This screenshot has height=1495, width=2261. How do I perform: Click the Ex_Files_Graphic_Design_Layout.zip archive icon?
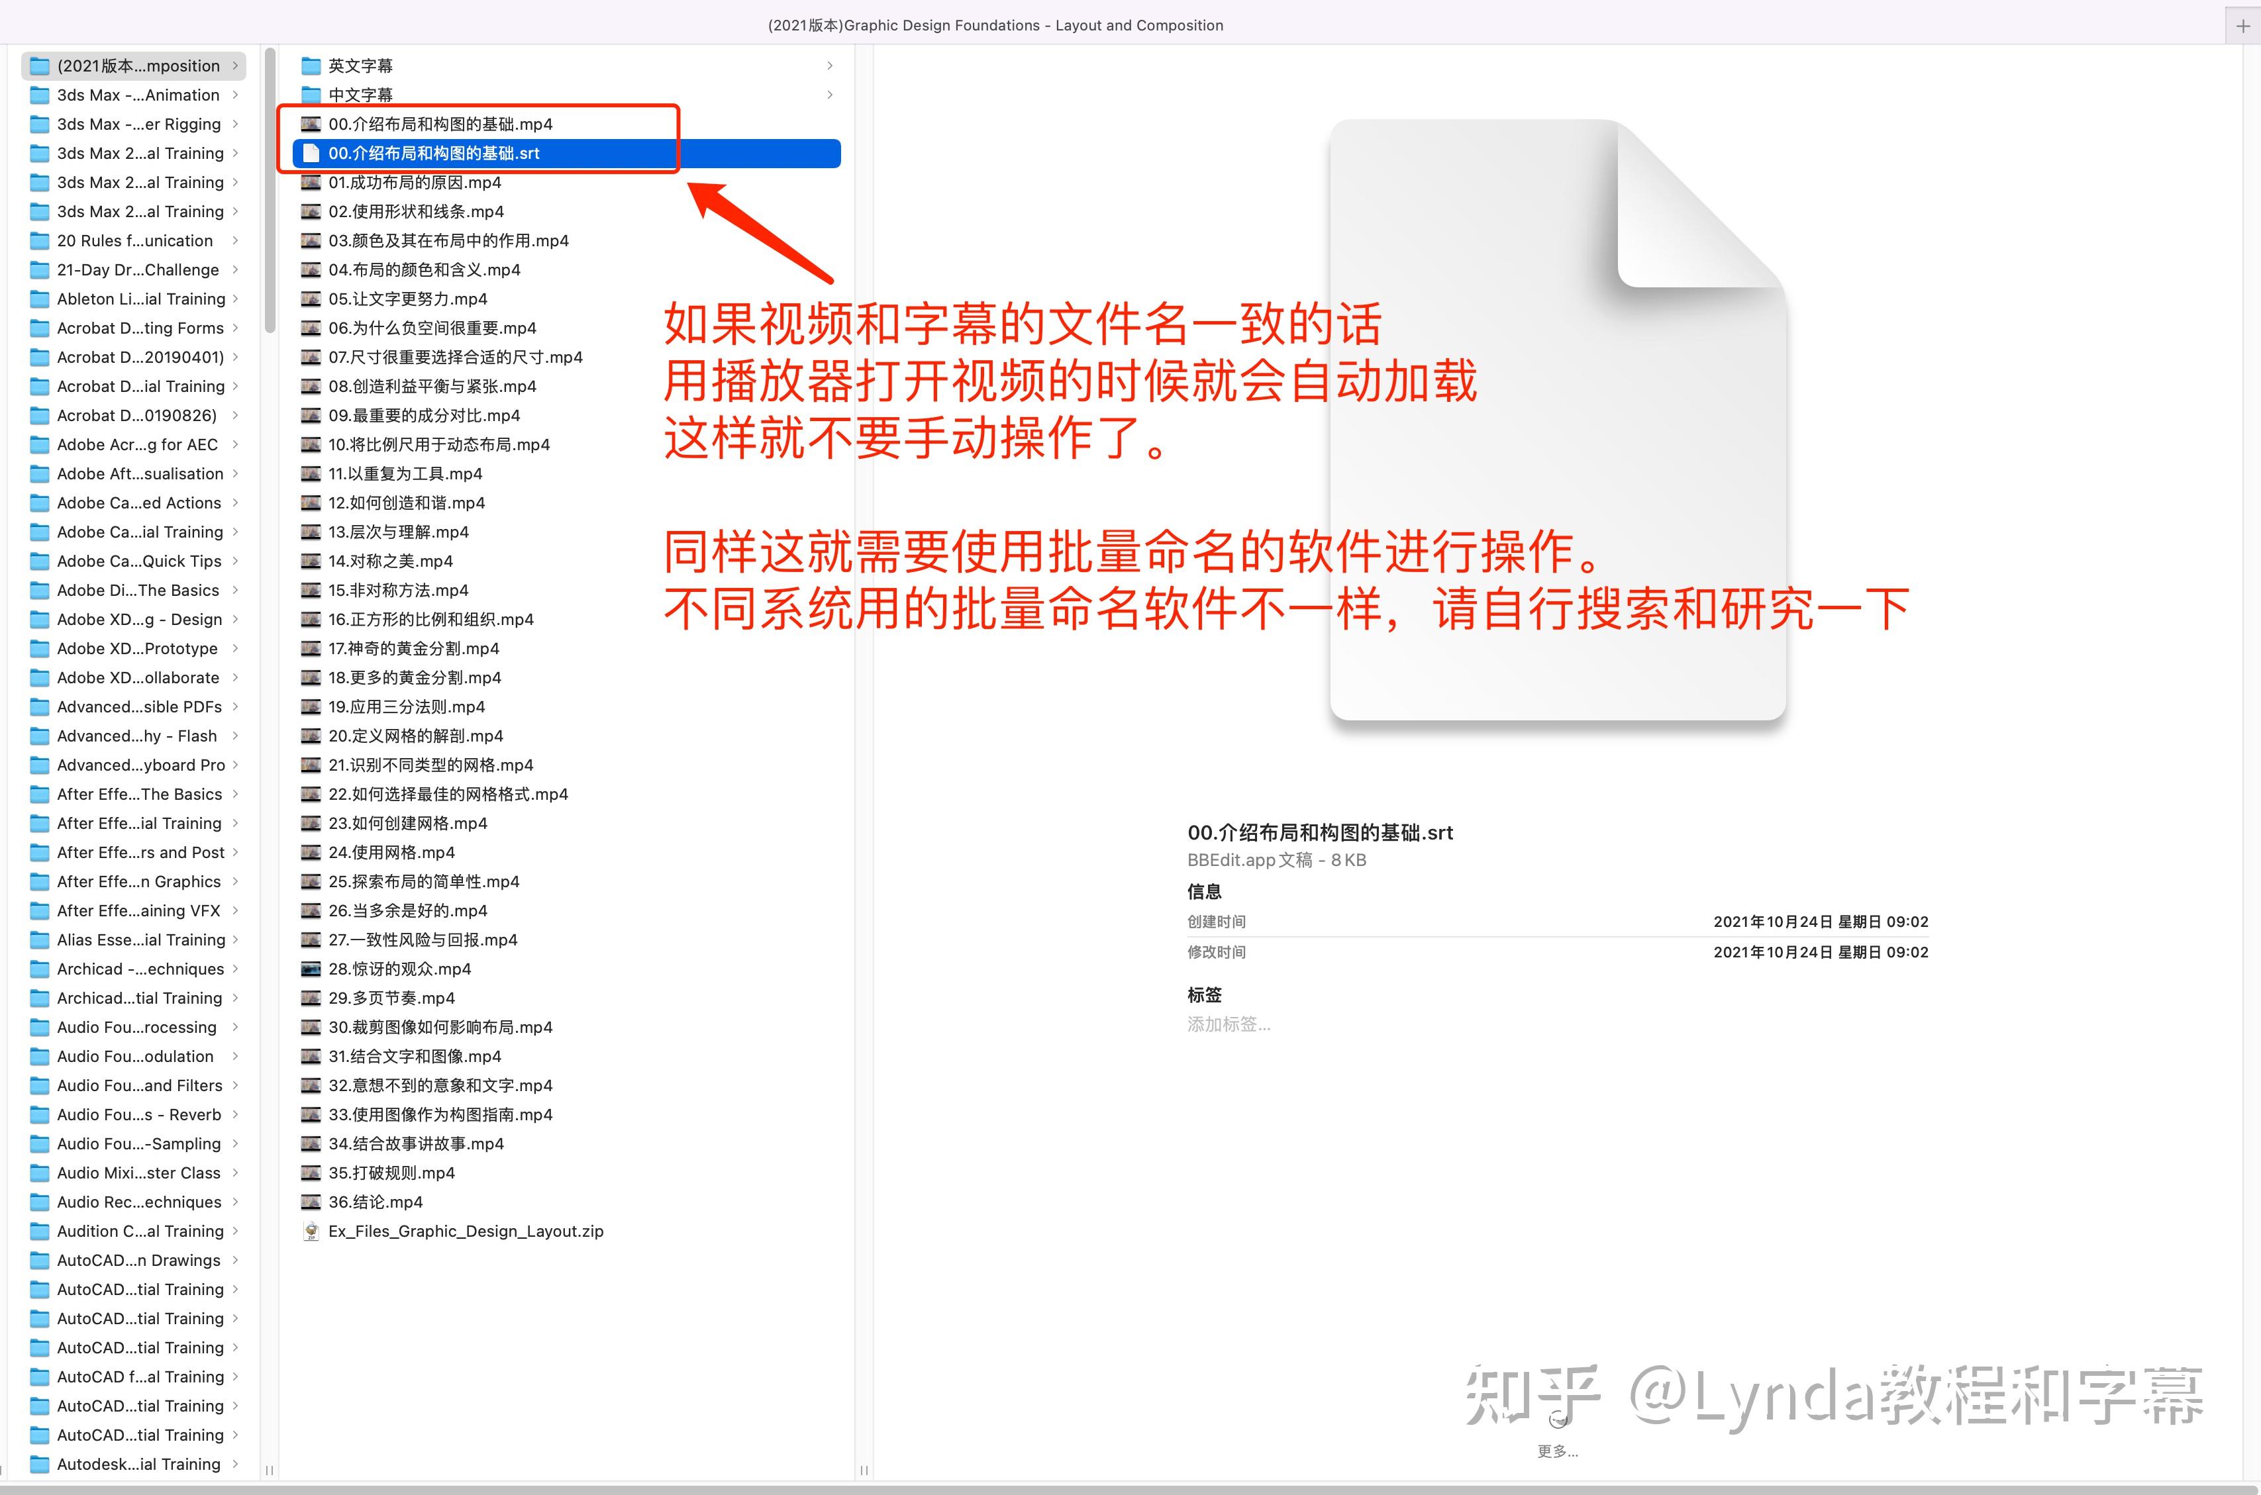coord(311,1231)
